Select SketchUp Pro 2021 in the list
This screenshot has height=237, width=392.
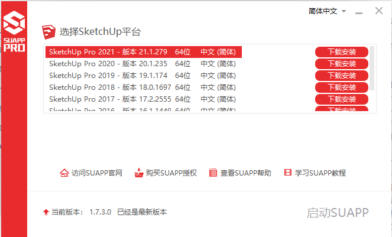[143, 52]
